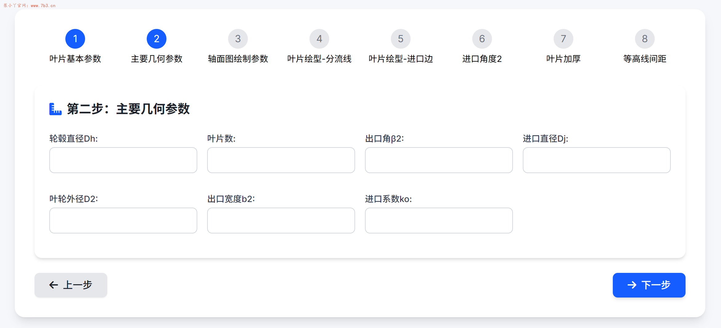Focus the 出口宽度b2 input field

click(x=281, y=221)
